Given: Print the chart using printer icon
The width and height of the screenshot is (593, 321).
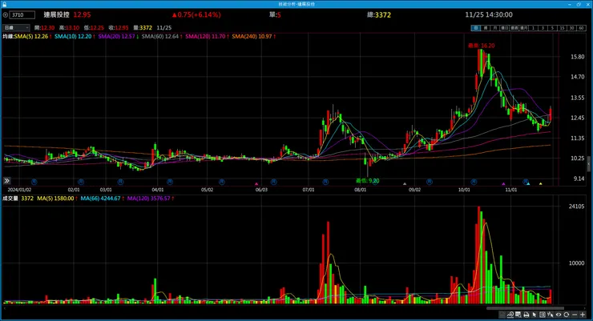Looking at the screenshot, I should [x=526, y=315].
